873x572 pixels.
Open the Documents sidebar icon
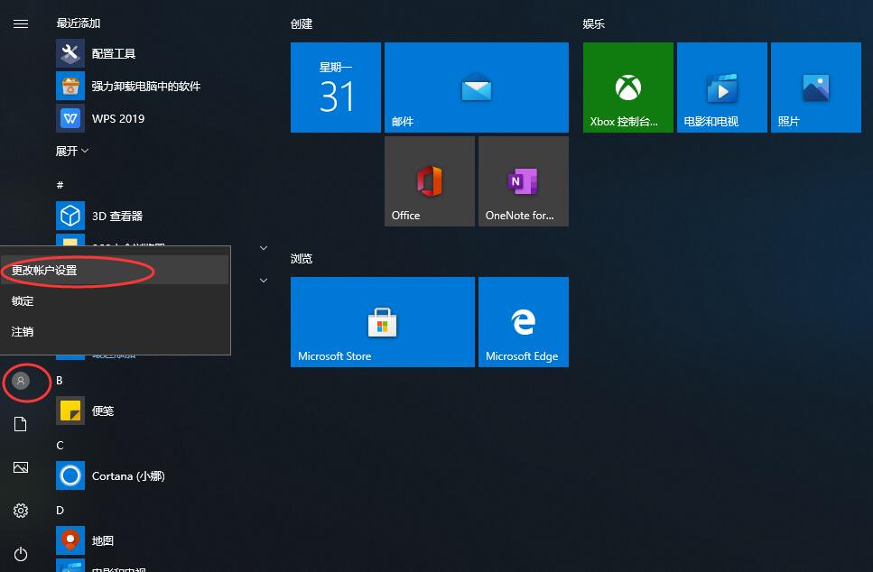(21, 424)
